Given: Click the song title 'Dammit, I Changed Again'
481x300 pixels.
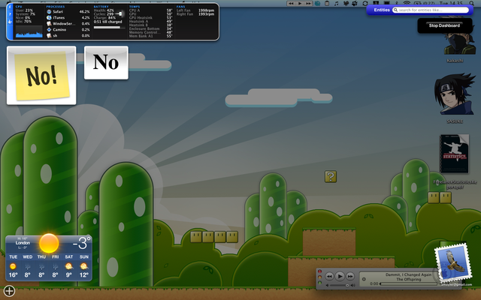Looking at the screenshot, I should click(408, 274).
